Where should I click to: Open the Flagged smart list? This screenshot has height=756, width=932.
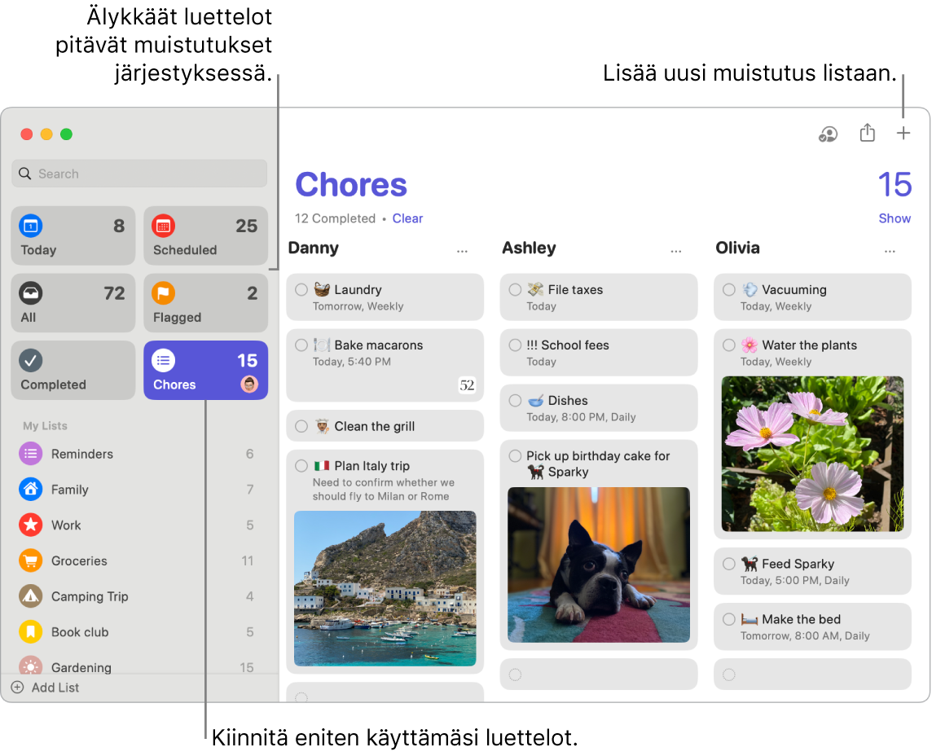click(x=205, y=302)
